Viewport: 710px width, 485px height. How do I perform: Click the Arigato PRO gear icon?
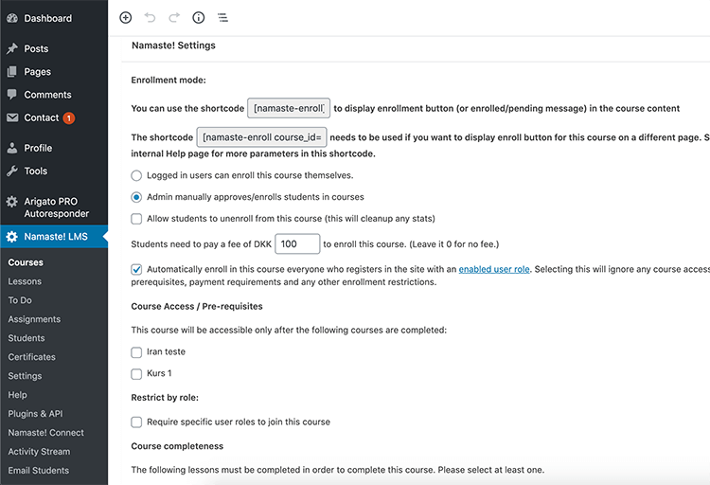point(12,201)
